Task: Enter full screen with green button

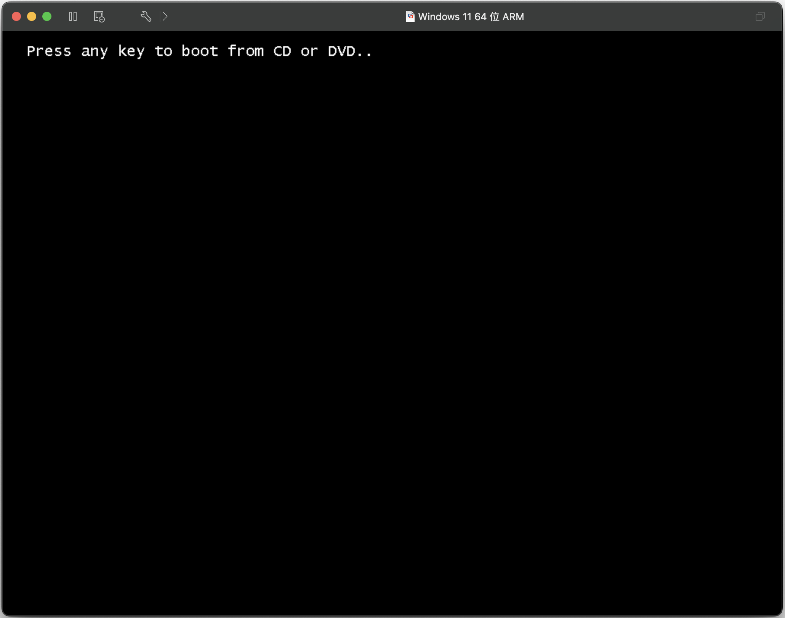Action: (x=47, y=16)
